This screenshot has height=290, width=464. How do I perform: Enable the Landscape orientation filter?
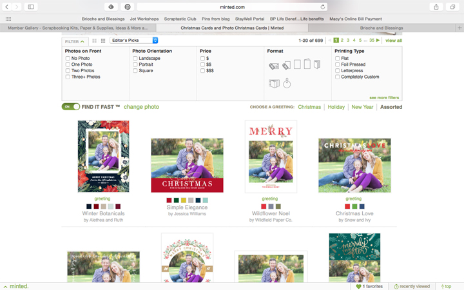coord(135,58)
